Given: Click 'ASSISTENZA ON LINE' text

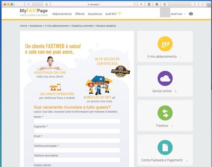Looking at the screenshot, I should [x=50, y=73].
